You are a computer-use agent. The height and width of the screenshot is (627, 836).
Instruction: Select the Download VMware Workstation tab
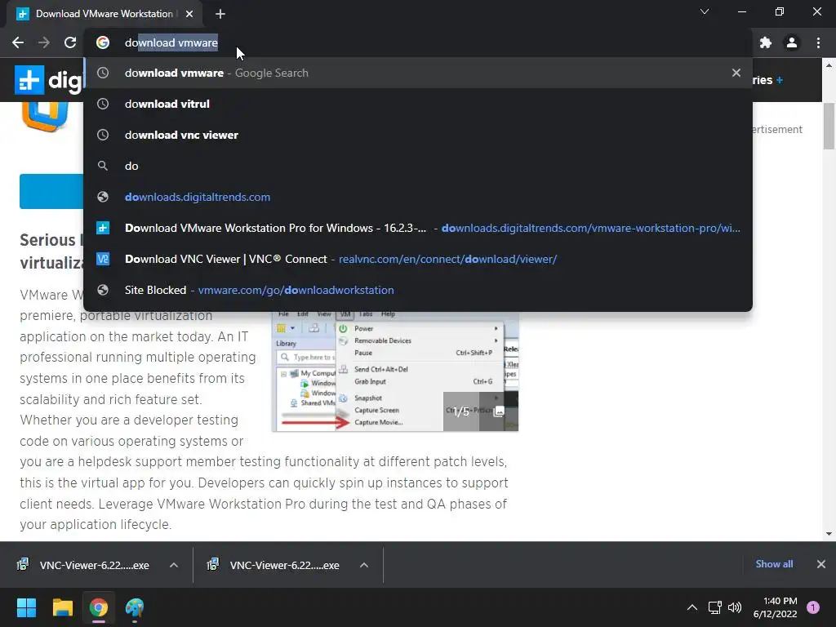[104, 14]
